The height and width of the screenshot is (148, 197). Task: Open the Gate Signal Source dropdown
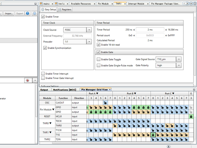[179, 59]
